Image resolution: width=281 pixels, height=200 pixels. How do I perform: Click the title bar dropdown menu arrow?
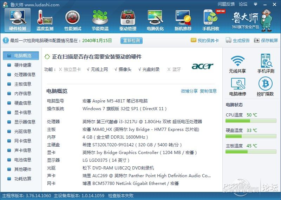point(256,4)
